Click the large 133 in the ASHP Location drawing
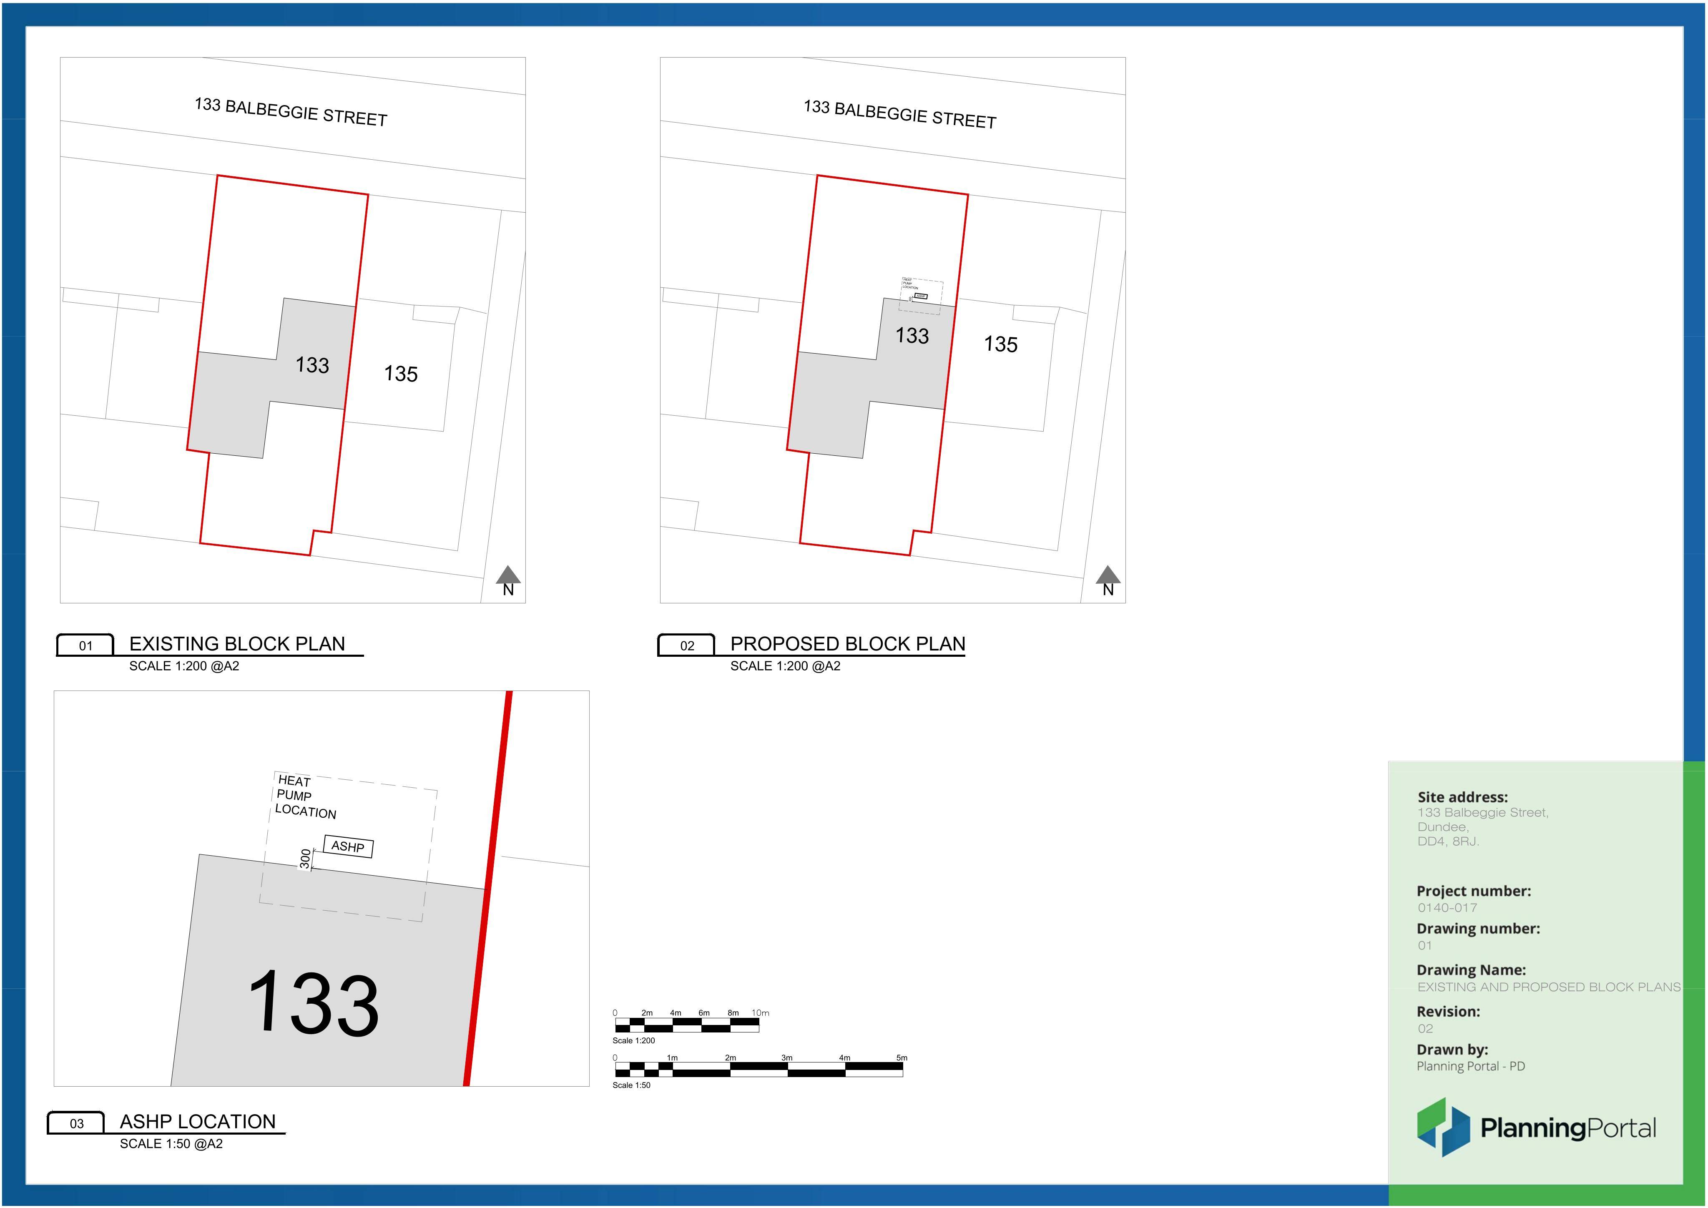 click(x=314, y=1002)
